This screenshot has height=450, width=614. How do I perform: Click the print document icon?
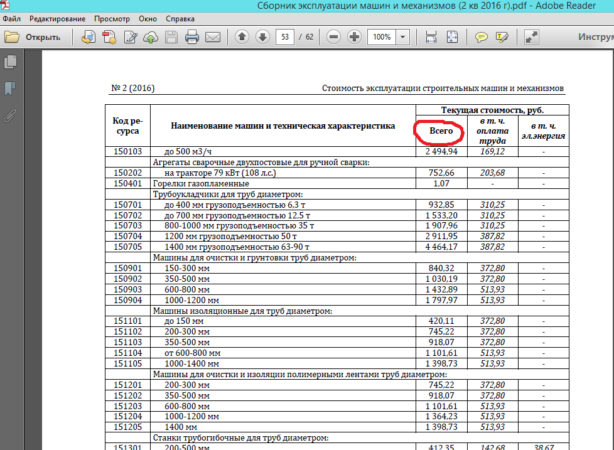[x=191, y=37]
